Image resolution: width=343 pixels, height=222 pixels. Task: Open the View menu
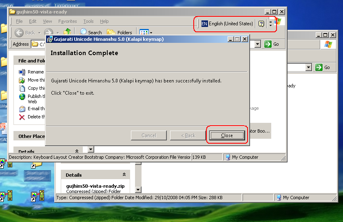pyautogui.click(x=47, y=21)
